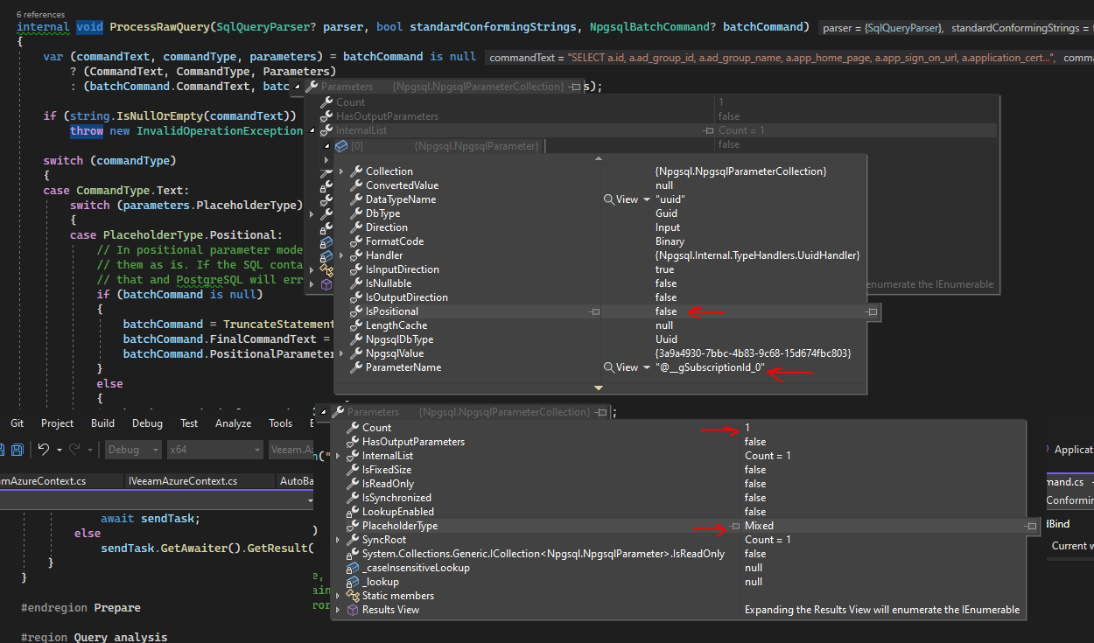Click the pin icon left of Mixed value
The width and height of the screenshot is (1094, 643).
tap(734, 526)
